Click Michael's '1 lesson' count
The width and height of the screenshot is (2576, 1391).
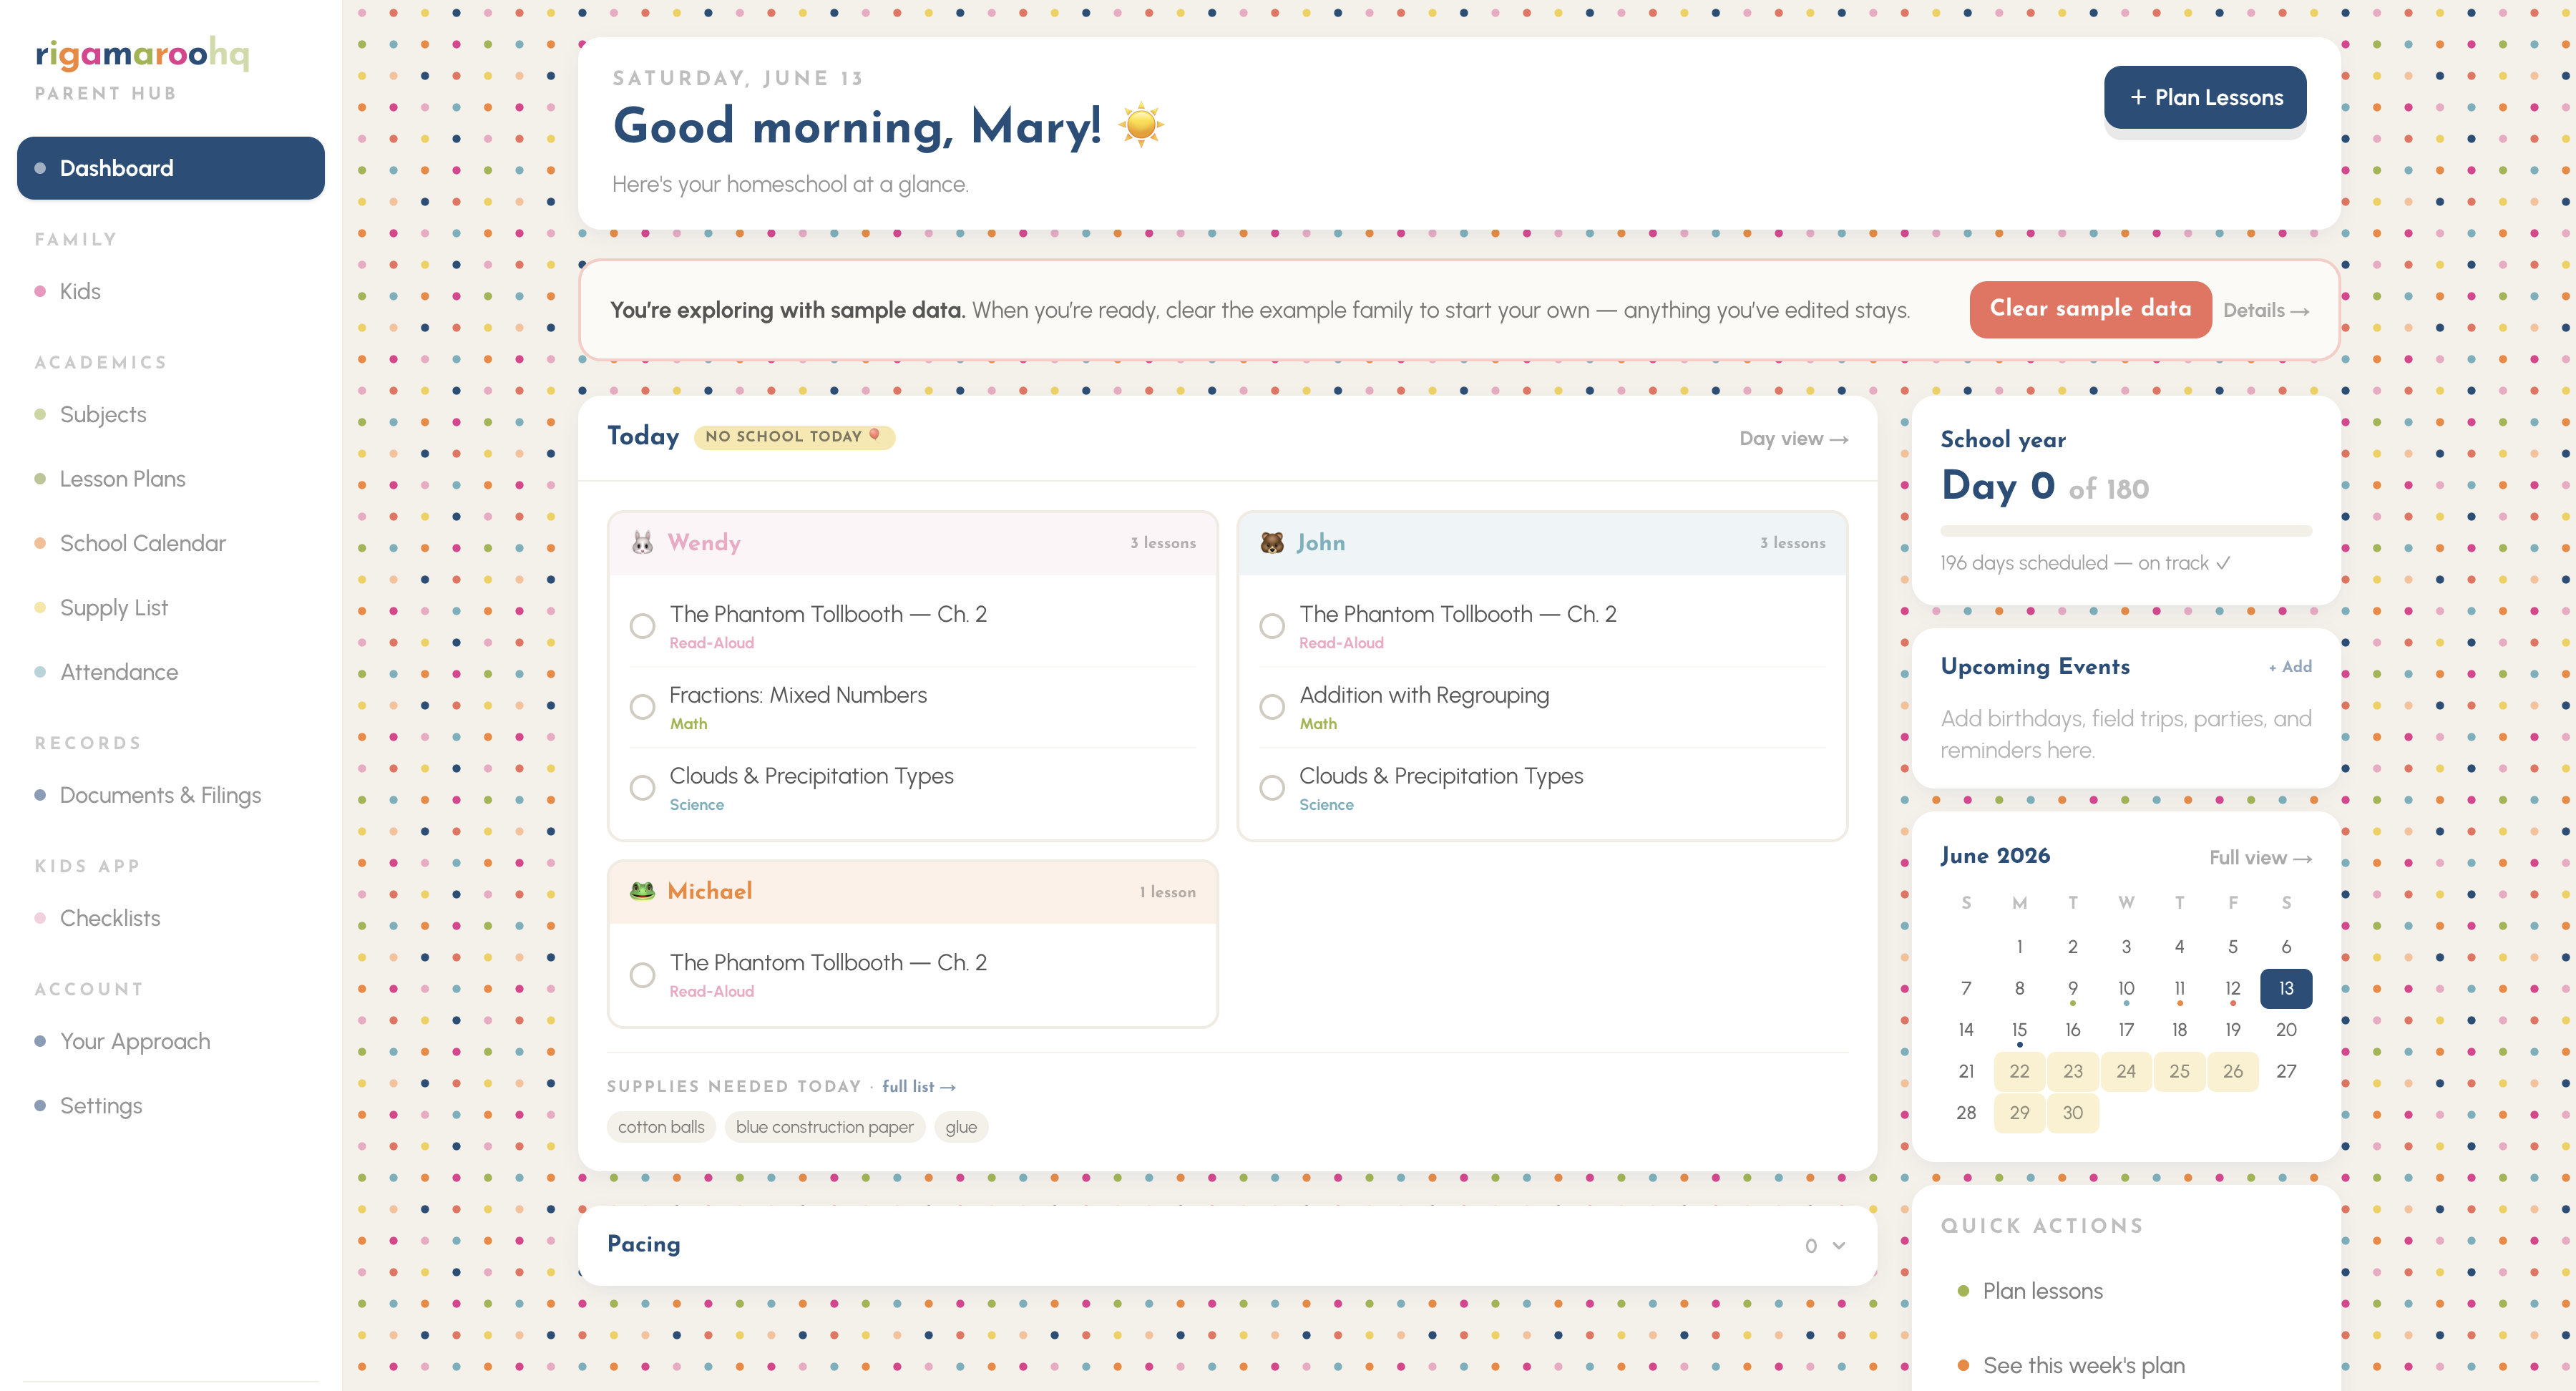pos(1167,892)
